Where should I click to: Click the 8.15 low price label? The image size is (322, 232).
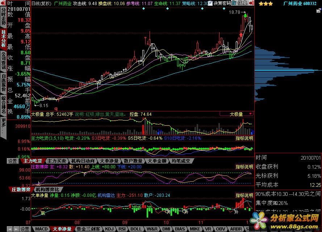click(44, 106)
